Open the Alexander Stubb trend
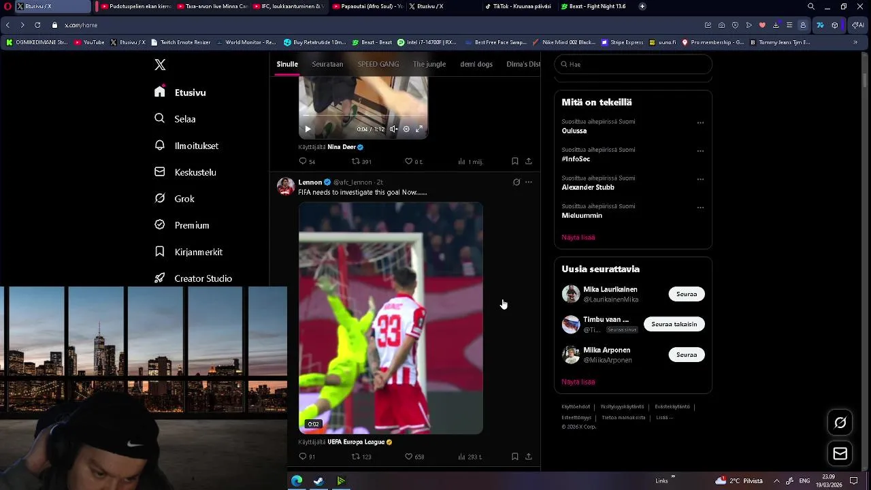Viewport: 871px width, 490px height. point(588,187)
